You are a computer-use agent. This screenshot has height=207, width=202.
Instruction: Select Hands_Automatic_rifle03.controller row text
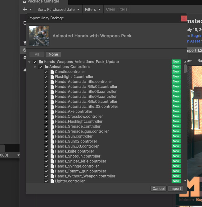pyautogui.click(x=86, y=92)
